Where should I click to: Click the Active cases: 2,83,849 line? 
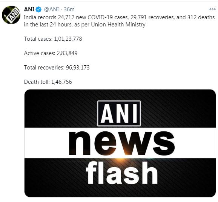tap(51, 53)
